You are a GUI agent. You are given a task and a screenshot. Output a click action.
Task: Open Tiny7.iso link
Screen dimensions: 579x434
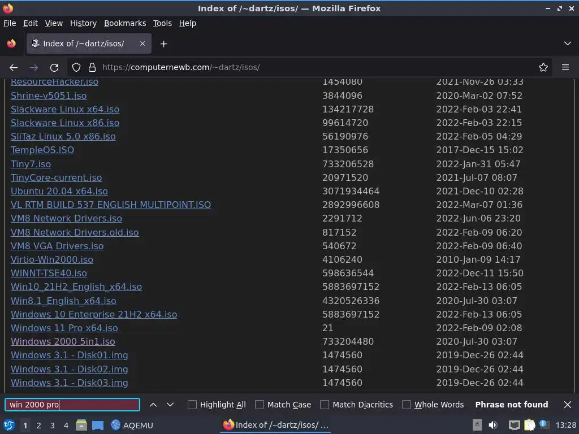(x=31, y=164)
